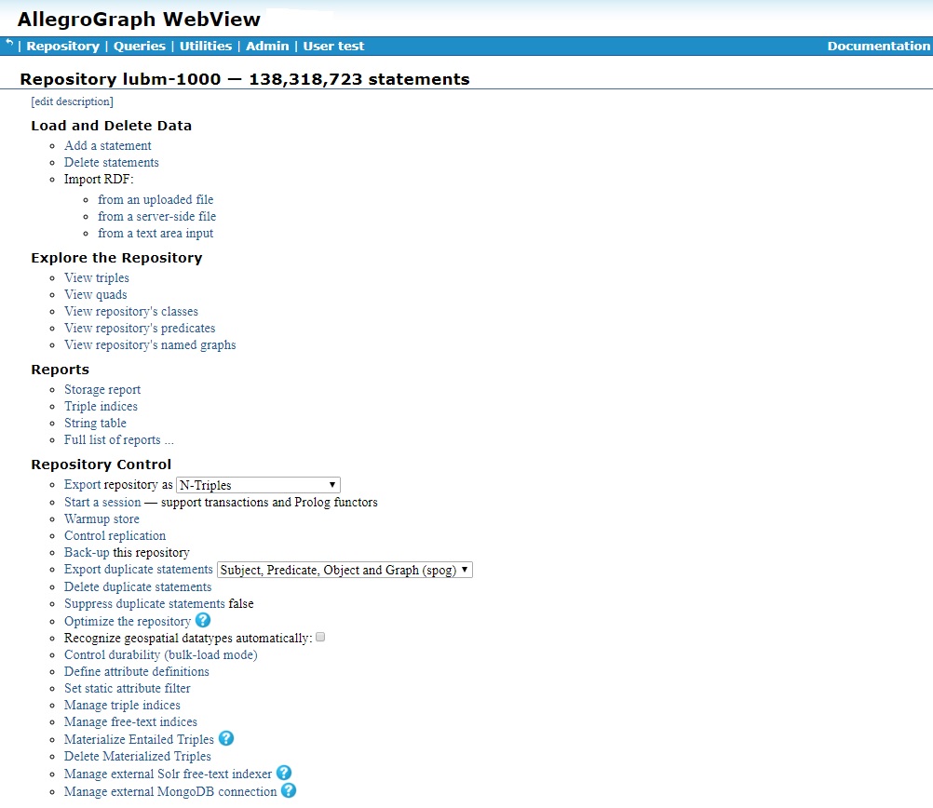
Task: Click the edit description link
Action: (x=72, y=101)
